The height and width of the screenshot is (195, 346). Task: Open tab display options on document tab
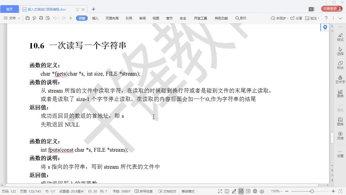tap(77, 9)
